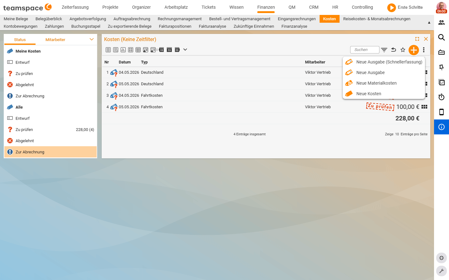Open Reisekosten- & Monatsabrechnungen submenu
Screen dimensions: 449x280
(377, 19)
